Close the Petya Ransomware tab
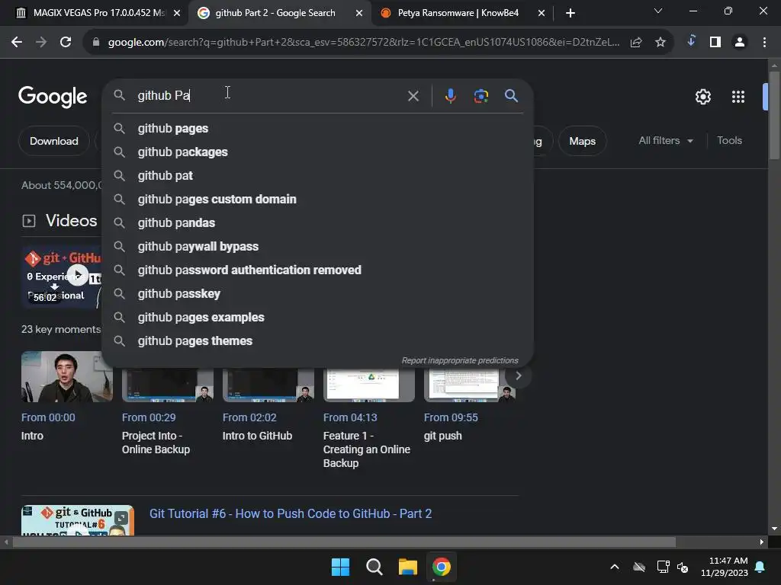Screen dimensions: 781x585 coord(542,13)
